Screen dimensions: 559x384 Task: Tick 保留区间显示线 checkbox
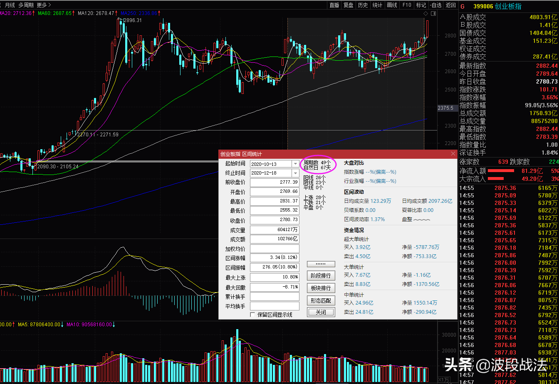pyautogui.click(x=252, y=315)
